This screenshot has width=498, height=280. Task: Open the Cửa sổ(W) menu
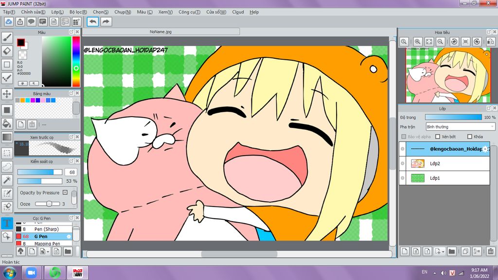point(216,12)
